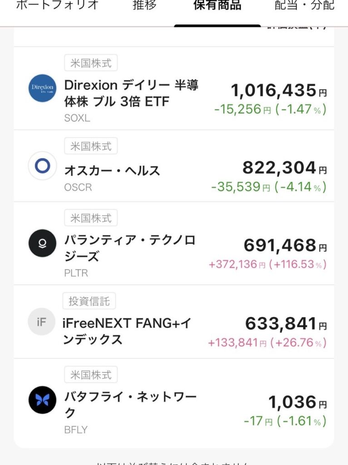This screenshot has width=348, height=465.
Task: Tap the 投資信託 tag above iFreeNEXT
Action: pyautogui.click(x=89, y=301)
